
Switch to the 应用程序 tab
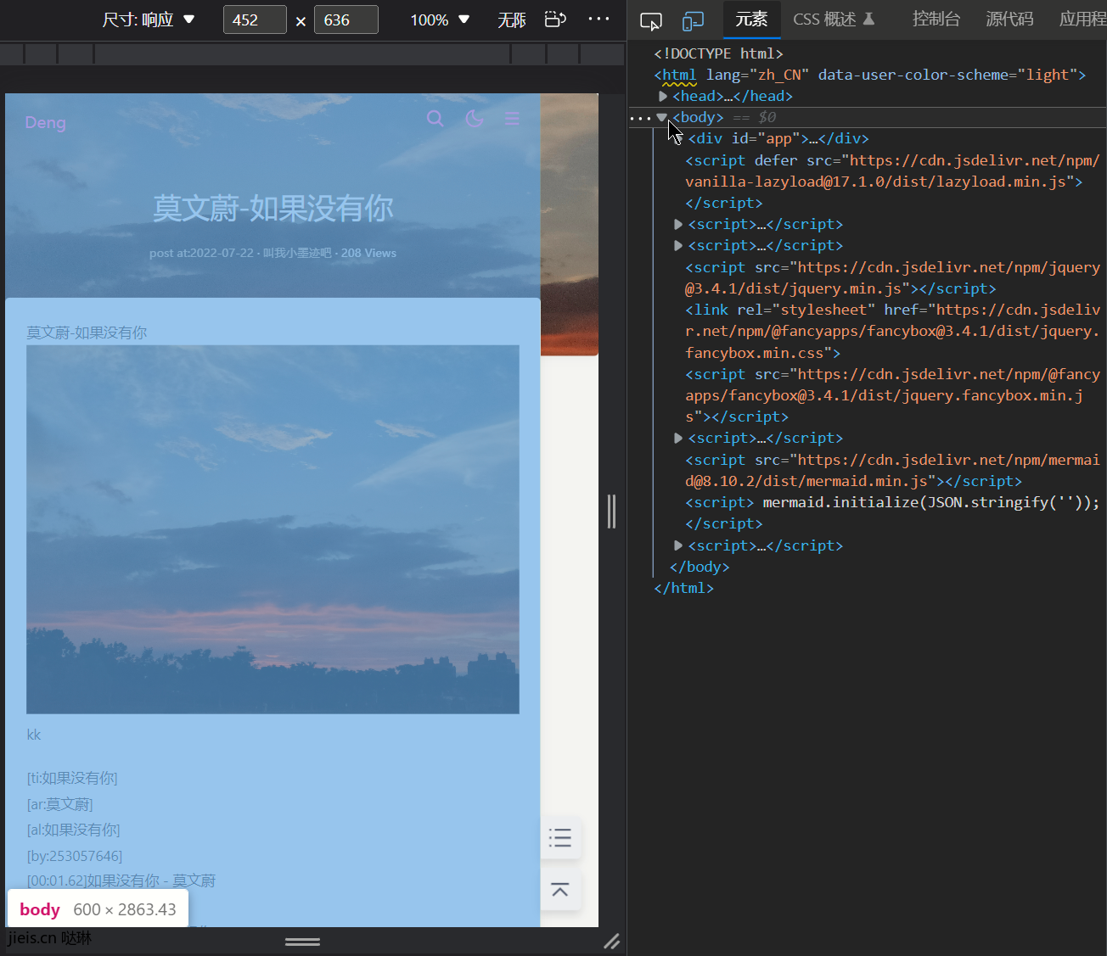[1082, 19]
